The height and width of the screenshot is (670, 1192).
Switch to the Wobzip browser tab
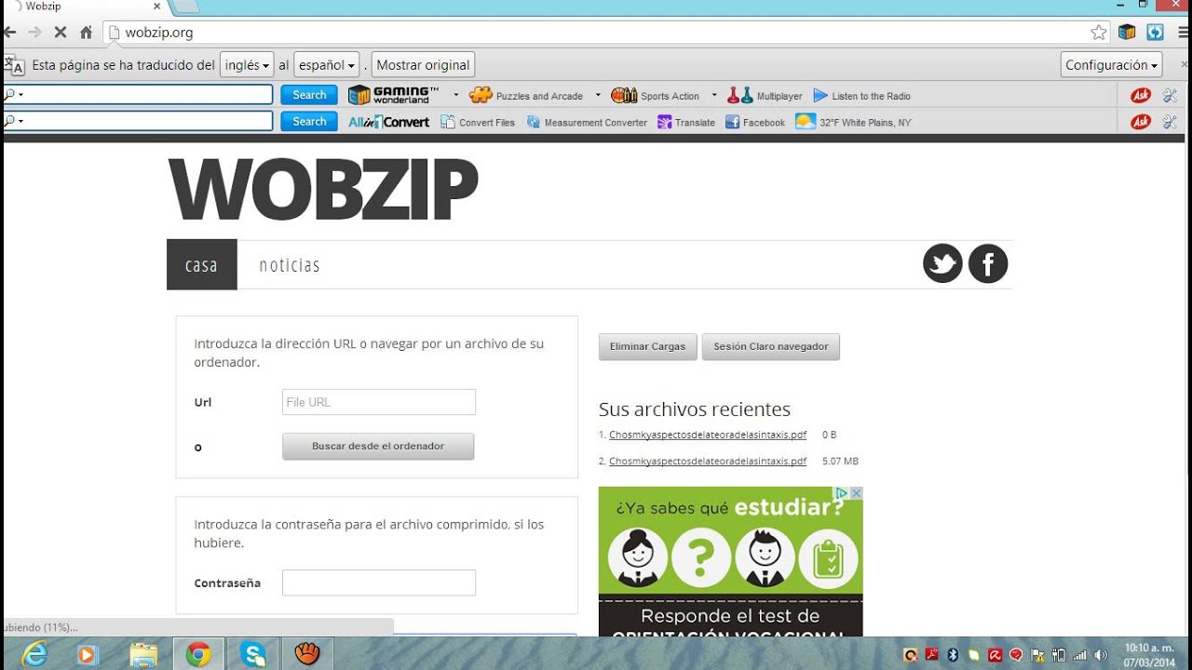84,7
